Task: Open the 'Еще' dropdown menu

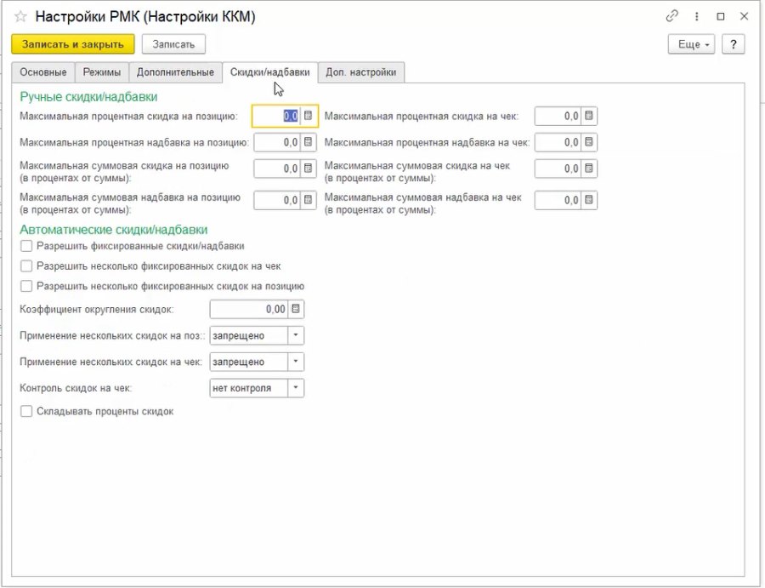Action: click(691, 44)
